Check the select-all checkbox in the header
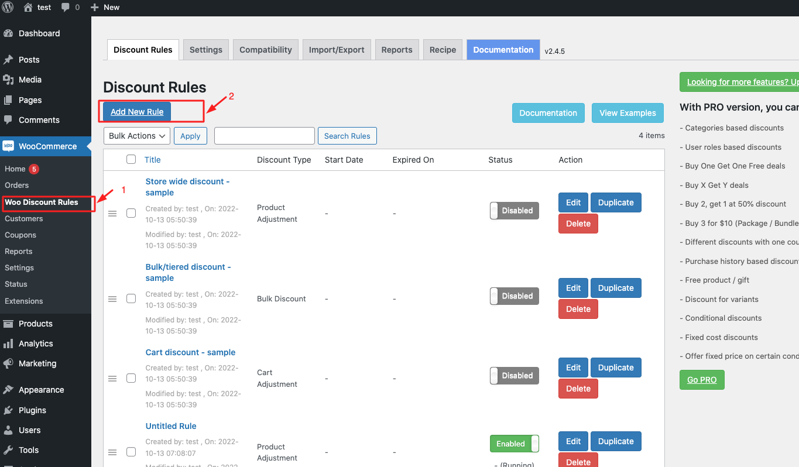Image resolution: width=799 pixels, height=467 pixels. click(x=131, y=159)
